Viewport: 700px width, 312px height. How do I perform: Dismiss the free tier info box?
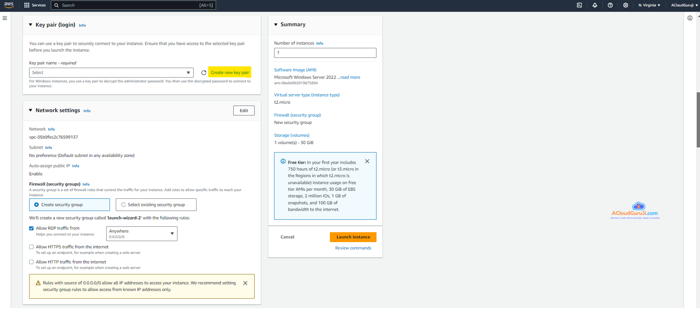click(x=367, y=161)
